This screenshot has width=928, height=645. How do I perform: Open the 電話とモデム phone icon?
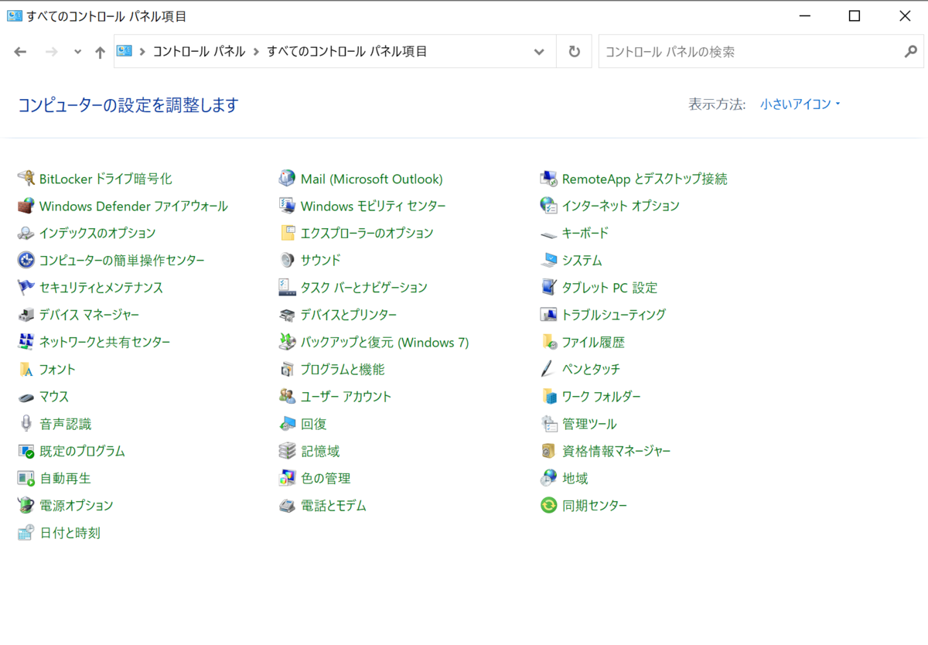(x=288, y=506)
